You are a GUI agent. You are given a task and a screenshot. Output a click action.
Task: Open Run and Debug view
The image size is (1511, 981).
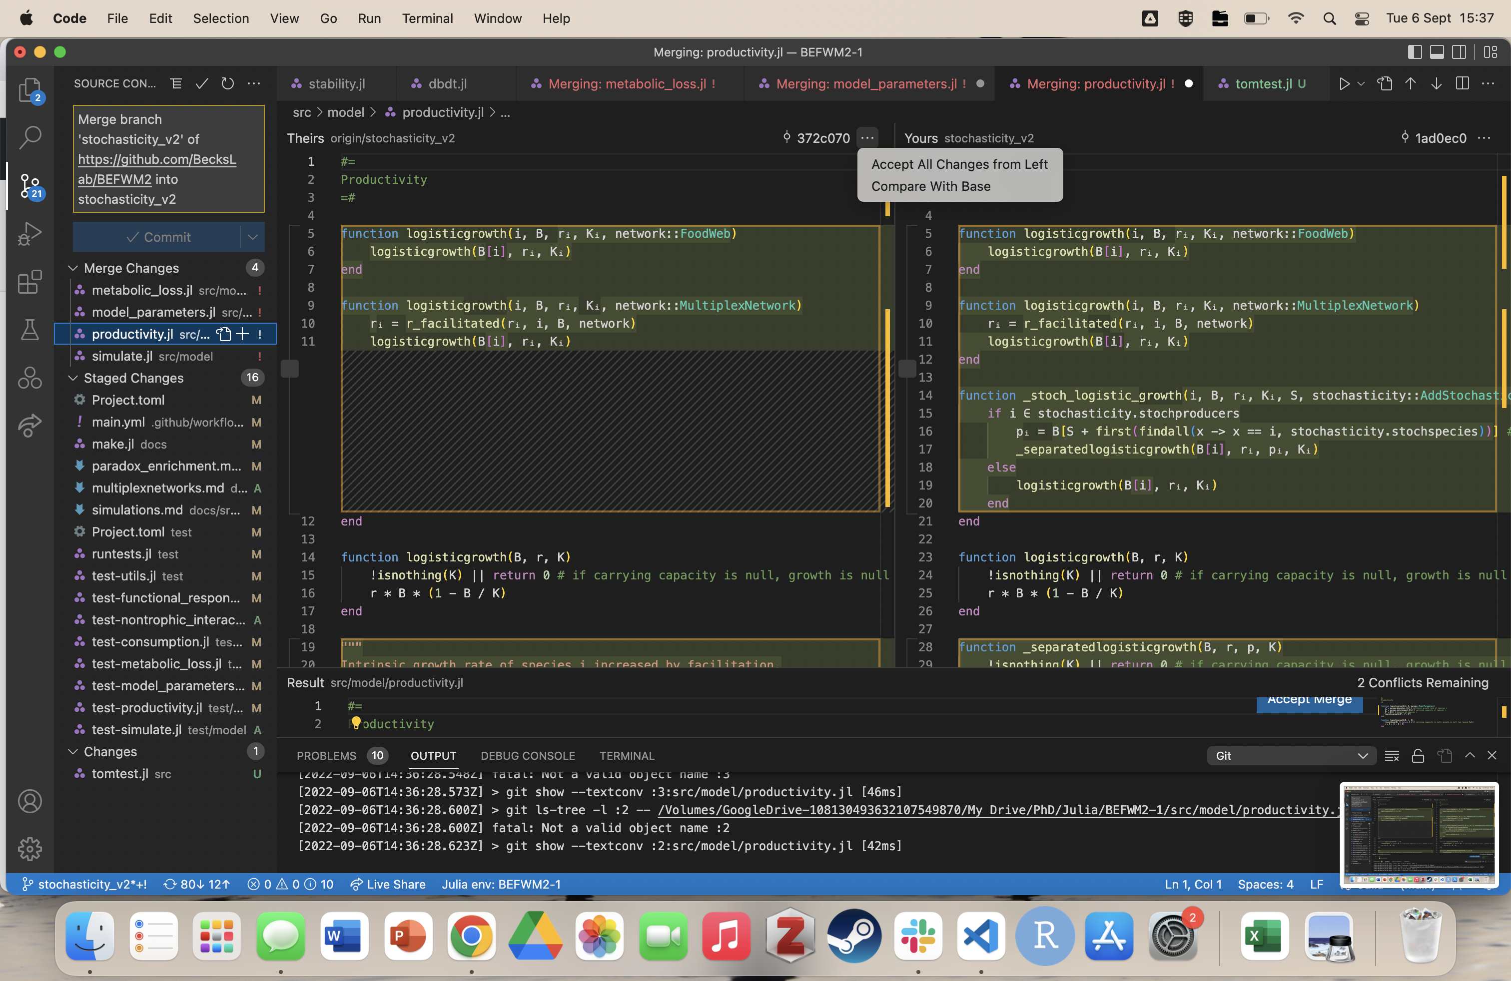29,233
